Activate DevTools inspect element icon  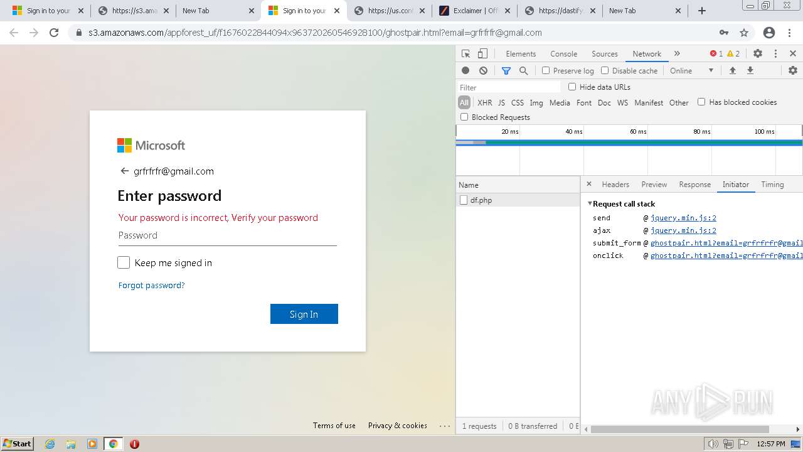tap(465, 53)
